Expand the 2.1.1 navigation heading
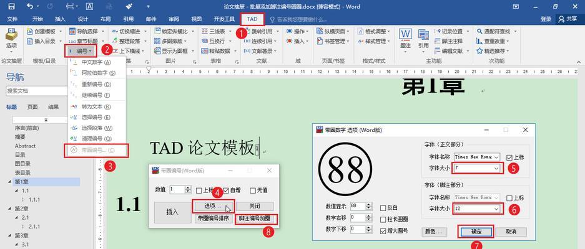 pyautogui.click(x=24, y=227)
